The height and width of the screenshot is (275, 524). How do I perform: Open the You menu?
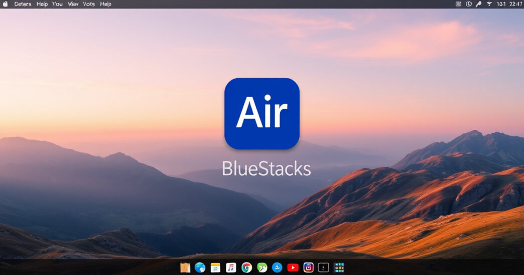(x=58, y=4)
